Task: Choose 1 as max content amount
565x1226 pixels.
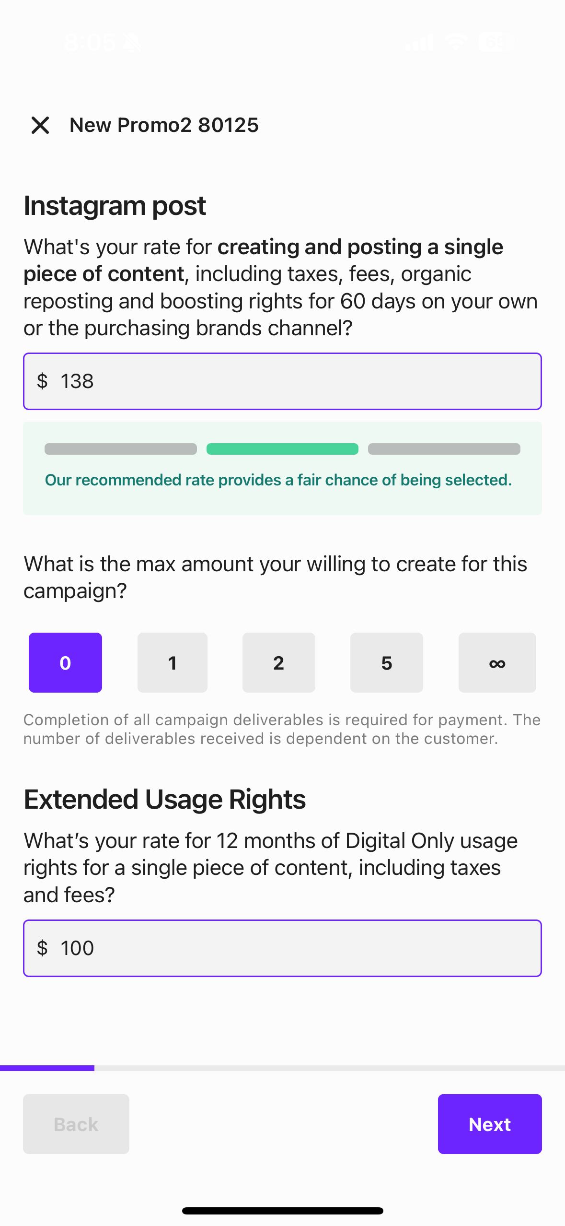Action: pyautogui.click(x=173, y=662)
